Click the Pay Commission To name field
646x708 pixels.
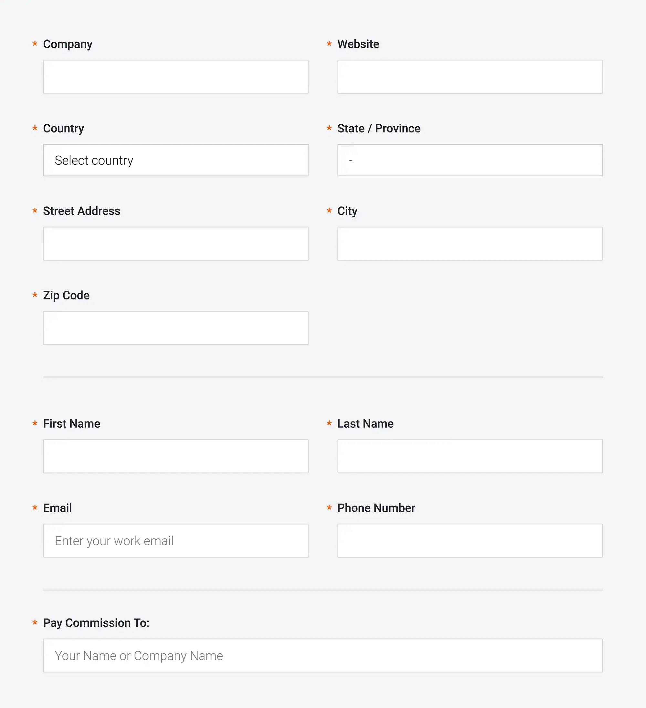(x=323, y=655)
